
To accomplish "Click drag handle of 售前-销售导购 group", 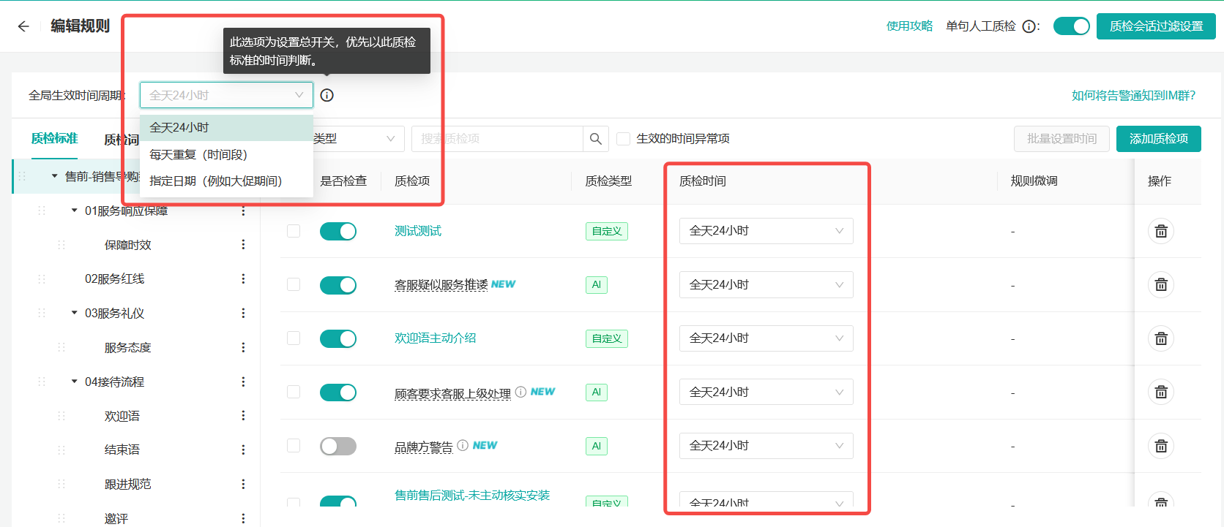I will [22, 176].
